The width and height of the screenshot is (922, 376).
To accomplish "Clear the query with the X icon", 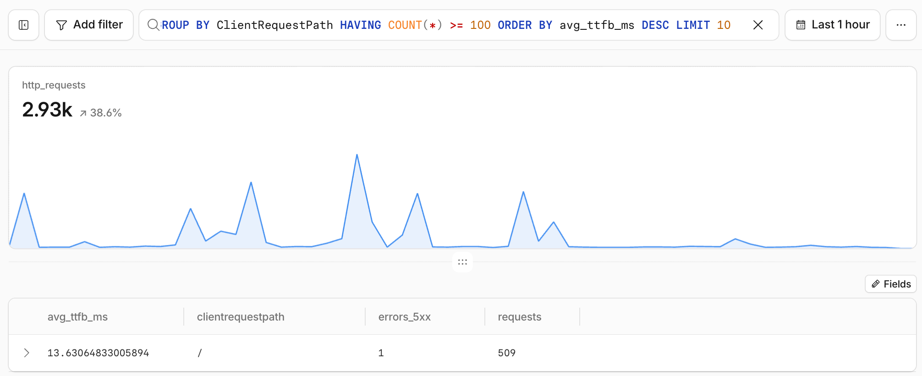I will pos(758,25).
